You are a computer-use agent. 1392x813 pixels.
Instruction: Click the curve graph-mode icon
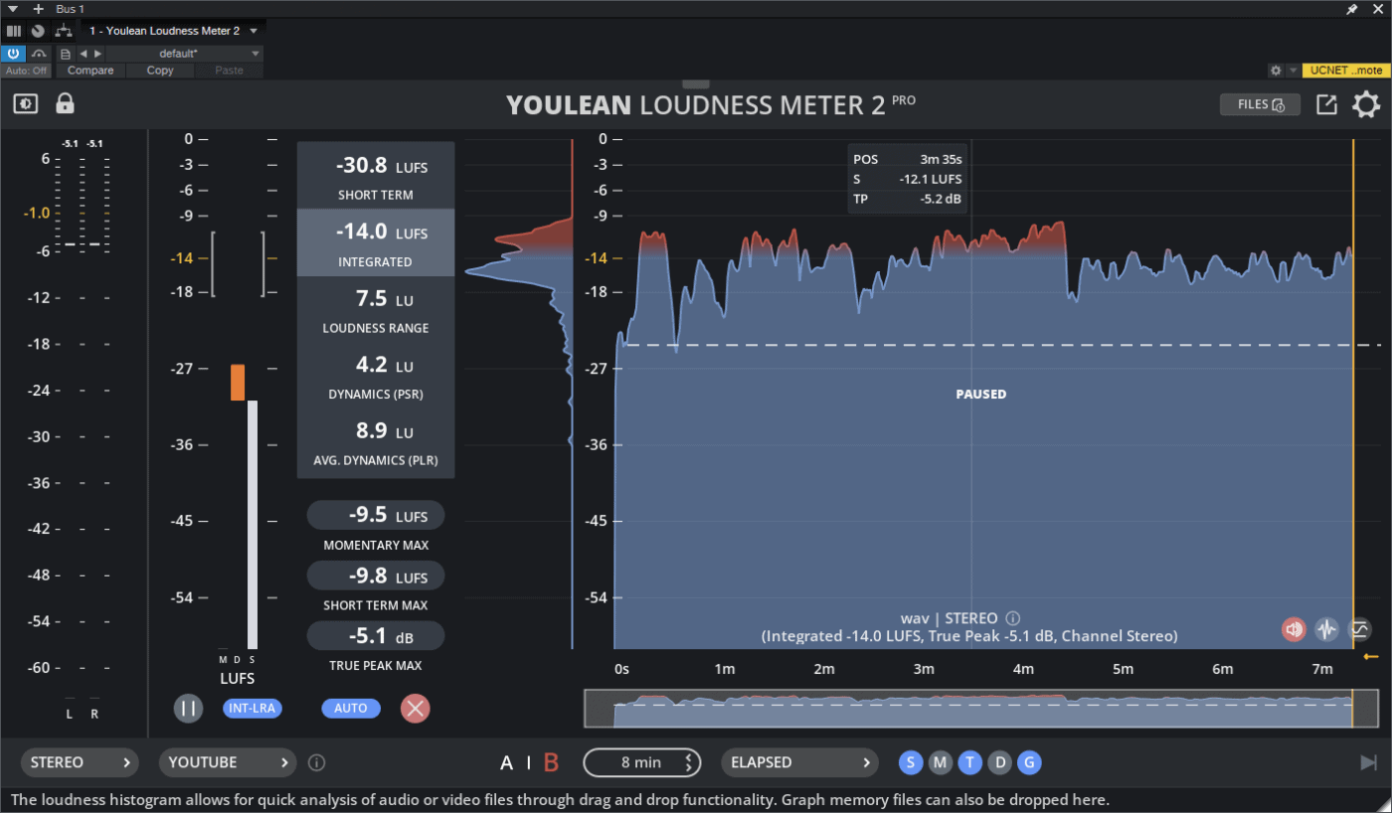tap(1359, 629)
